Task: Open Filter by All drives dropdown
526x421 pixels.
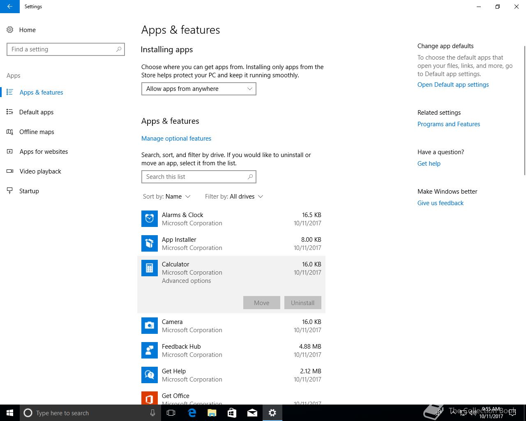Action: click(x=234, y=197)
